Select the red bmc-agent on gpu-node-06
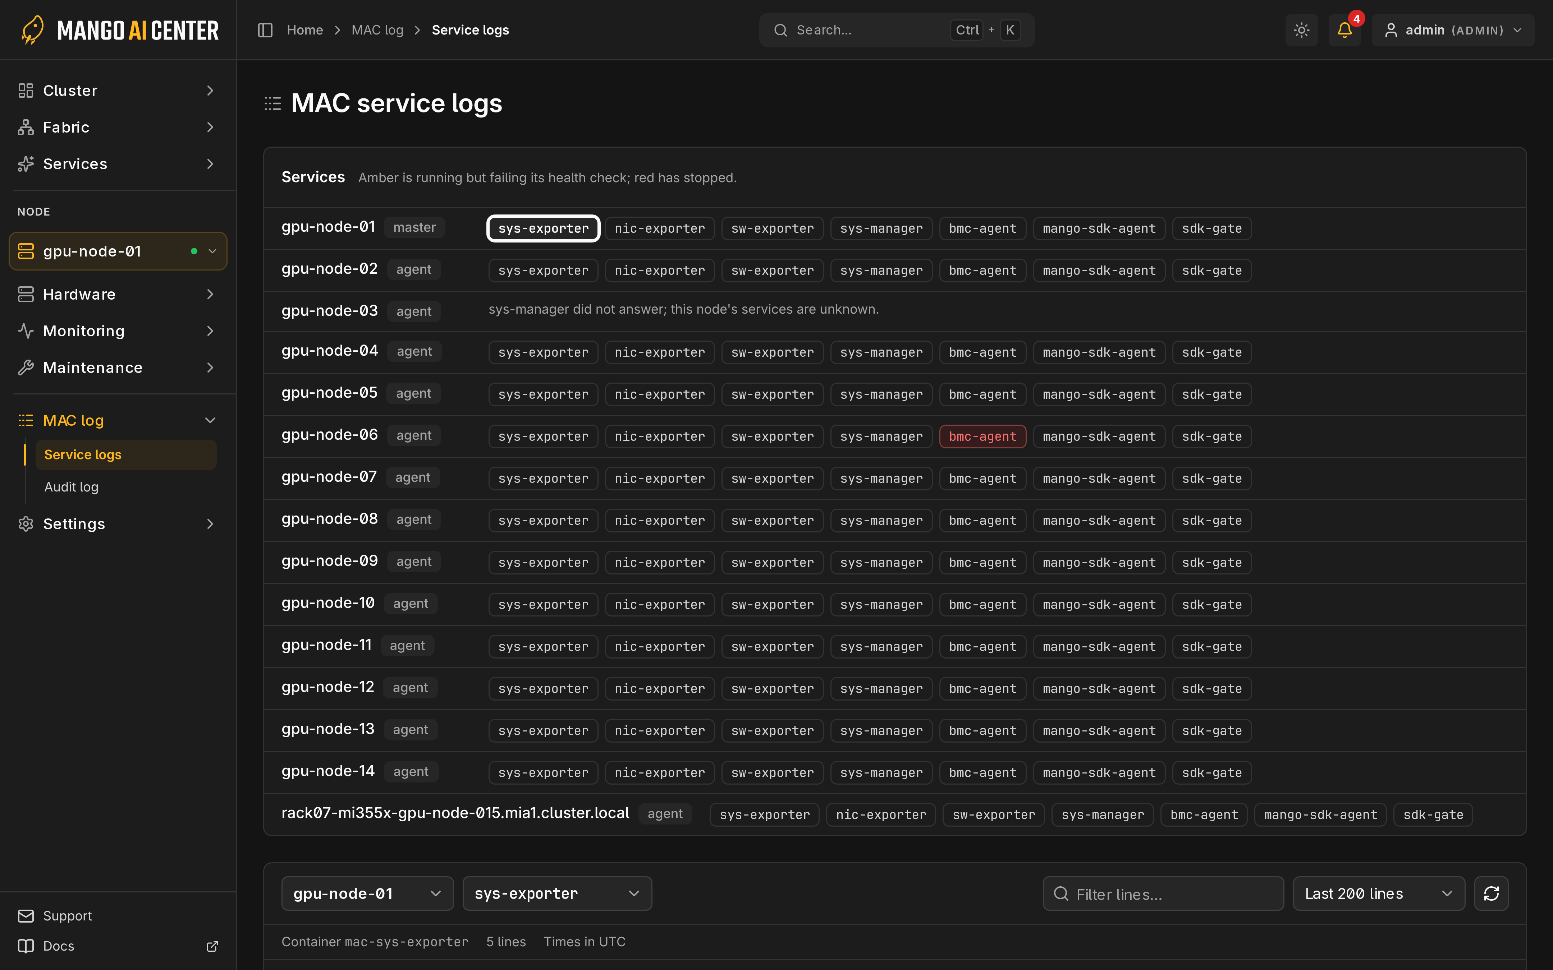Screen dimensions: 1553x970 point(982,436)
